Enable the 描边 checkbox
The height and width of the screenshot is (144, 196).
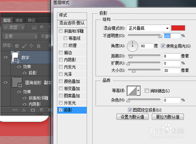(61, 52)
